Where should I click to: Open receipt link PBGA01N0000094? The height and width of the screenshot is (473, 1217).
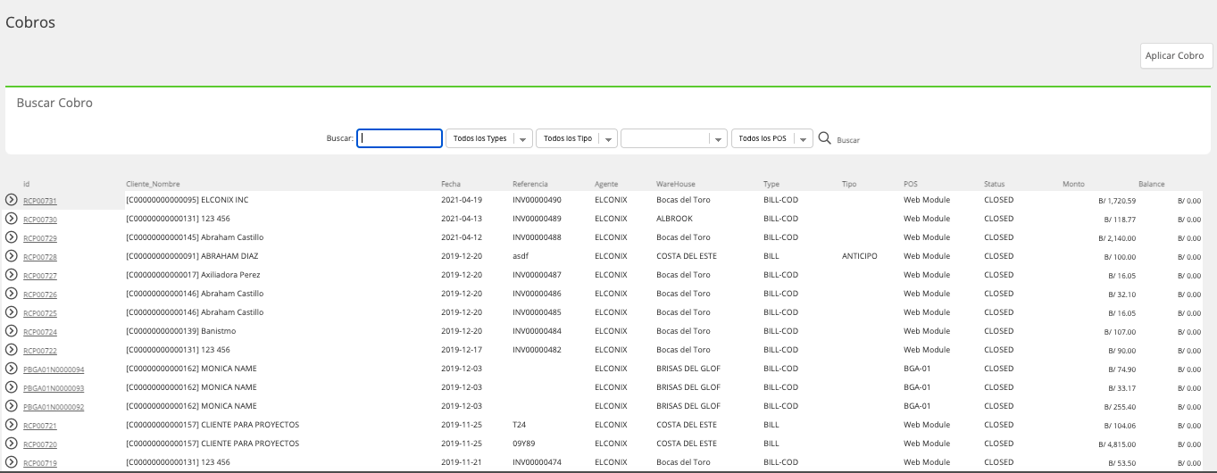(x=54, y=369)
